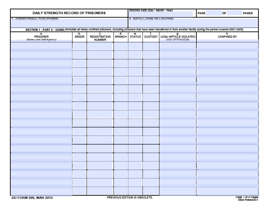This screenshot has width=265, height=204.
Task: Click the last row Status cell
Action: pos(135,191)
